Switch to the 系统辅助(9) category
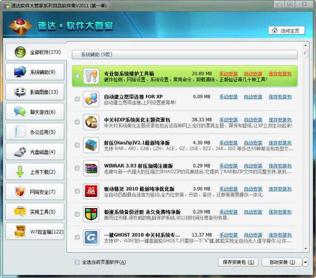The height and width of the screenshot is (278, 316). pyautogui.click(x=35, y=72)
